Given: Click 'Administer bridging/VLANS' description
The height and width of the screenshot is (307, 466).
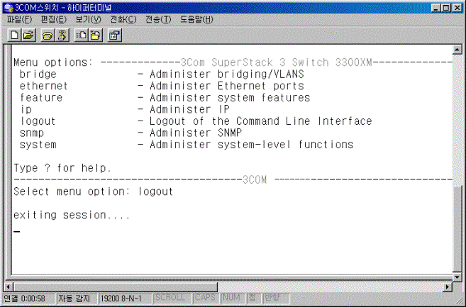Looking at the screenshot, I should point(227,74).
